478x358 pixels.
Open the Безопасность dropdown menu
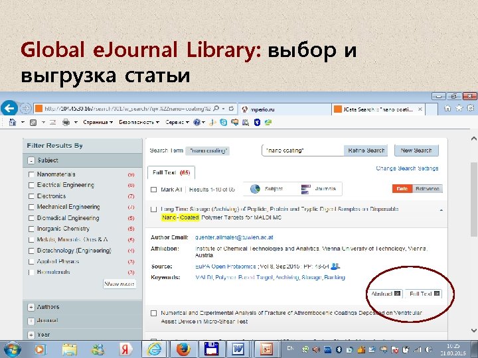[139, 123]
